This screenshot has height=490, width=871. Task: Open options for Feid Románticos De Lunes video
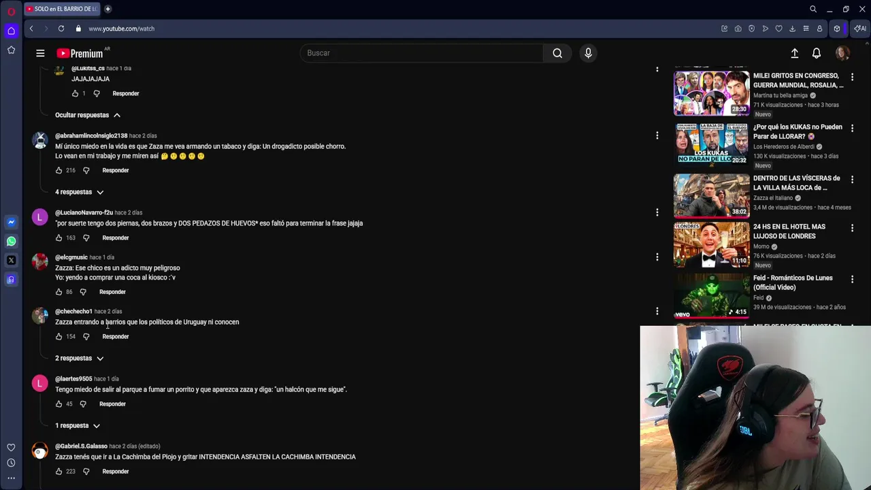852,279
